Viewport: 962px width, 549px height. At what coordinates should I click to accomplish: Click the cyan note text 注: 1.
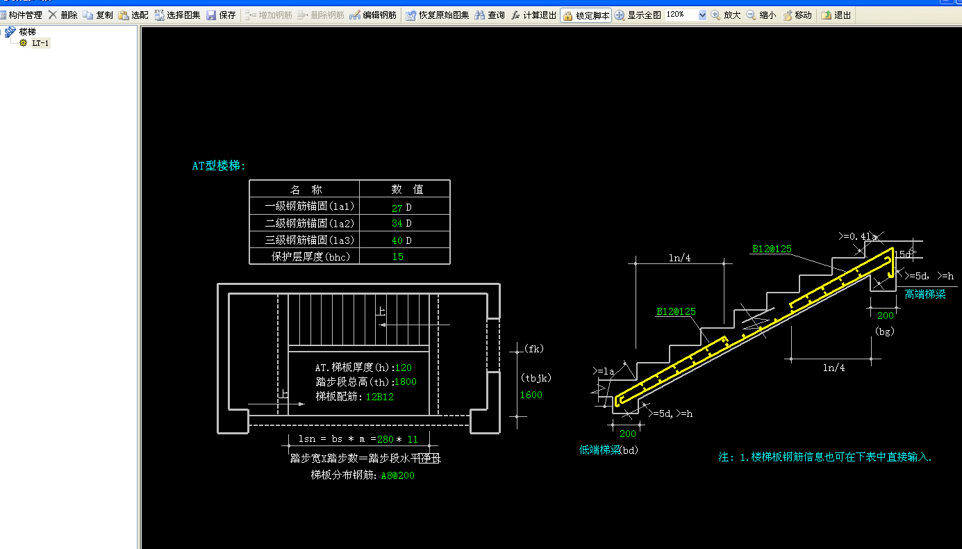pos(825,457)
